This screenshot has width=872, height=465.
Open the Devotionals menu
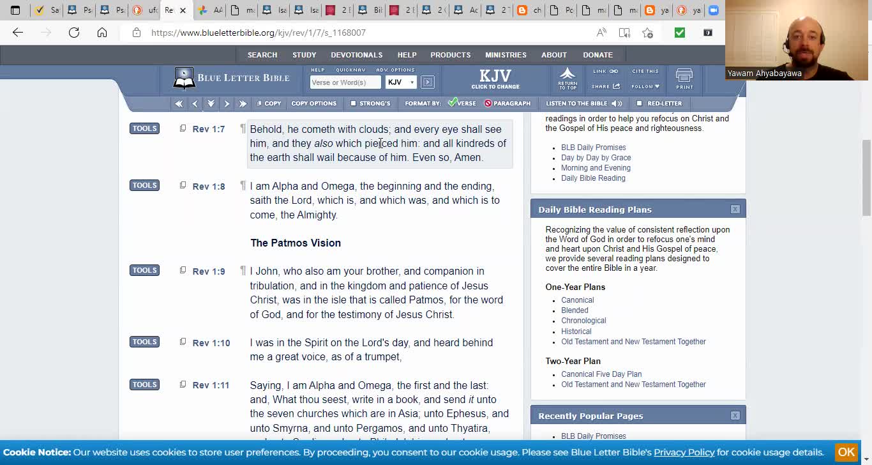point(357,55)
